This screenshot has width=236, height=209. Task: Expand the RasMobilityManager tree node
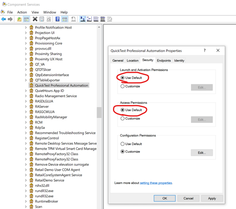pyautogui.click(x=26, y=117)
